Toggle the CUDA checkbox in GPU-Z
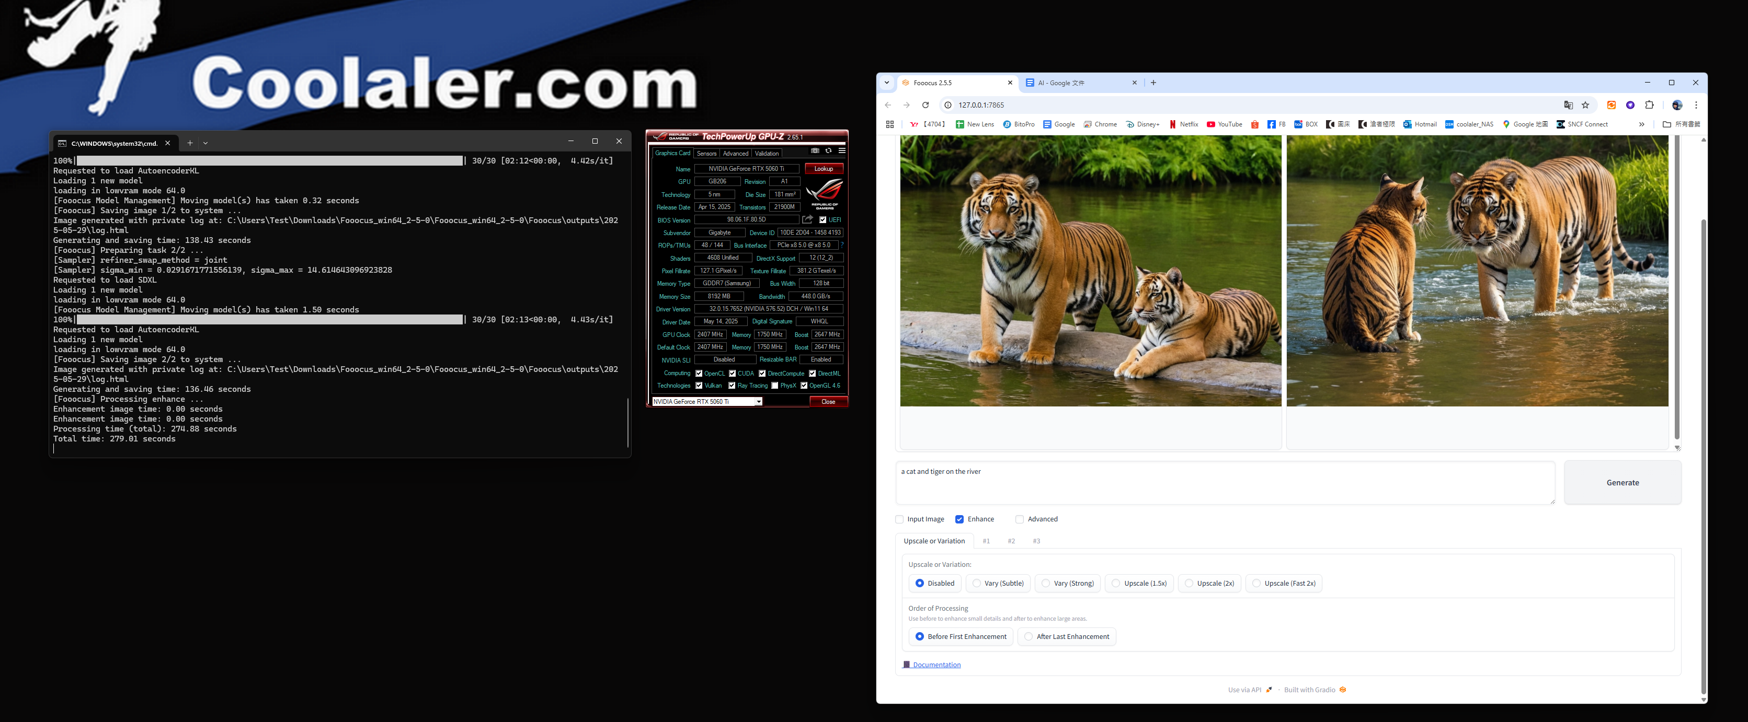 (x=732, y=373)
